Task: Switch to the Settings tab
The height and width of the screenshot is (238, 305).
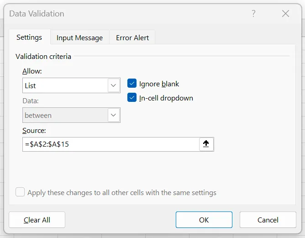Action: (x=29, y=37)
